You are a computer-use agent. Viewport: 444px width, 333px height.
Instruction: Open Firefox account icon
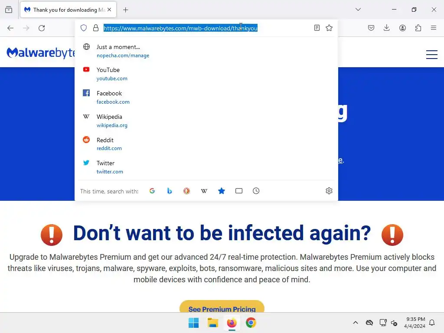coord(402,28)
